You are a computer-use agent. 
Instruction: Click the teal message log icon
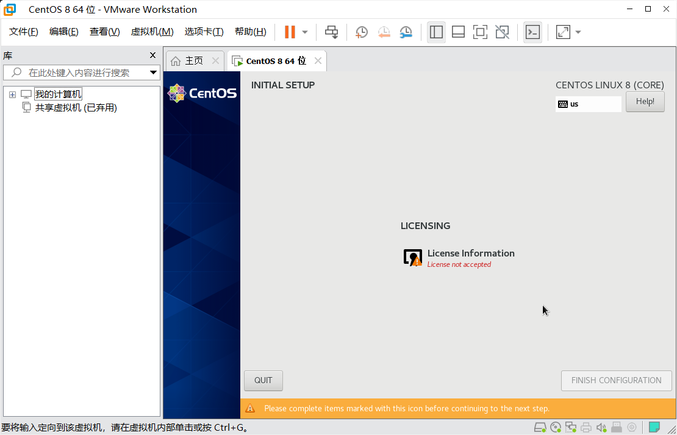point(654,427)
